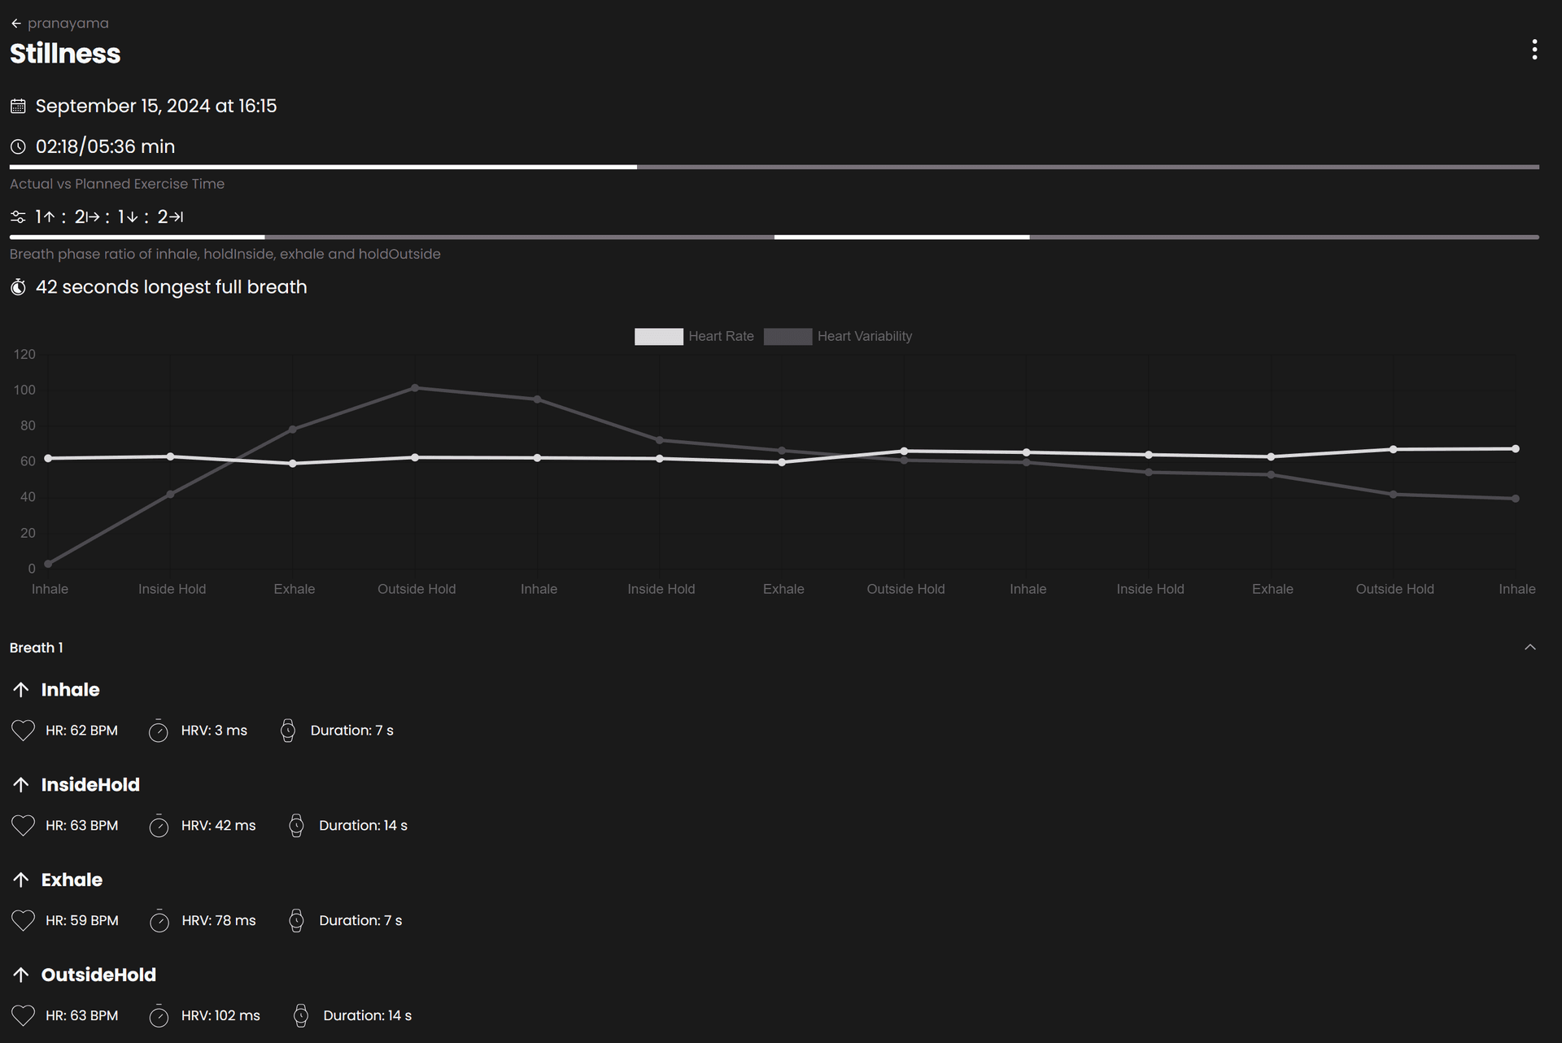Click heart icon in InsideHold row
Screen dimensions: 1562x1043
pyautogui.click(x=23, y=826)
